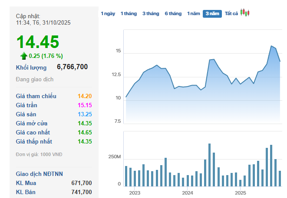Click the green up arrow icon
Viewport: 287px width, 198px height.
[24, 55]
